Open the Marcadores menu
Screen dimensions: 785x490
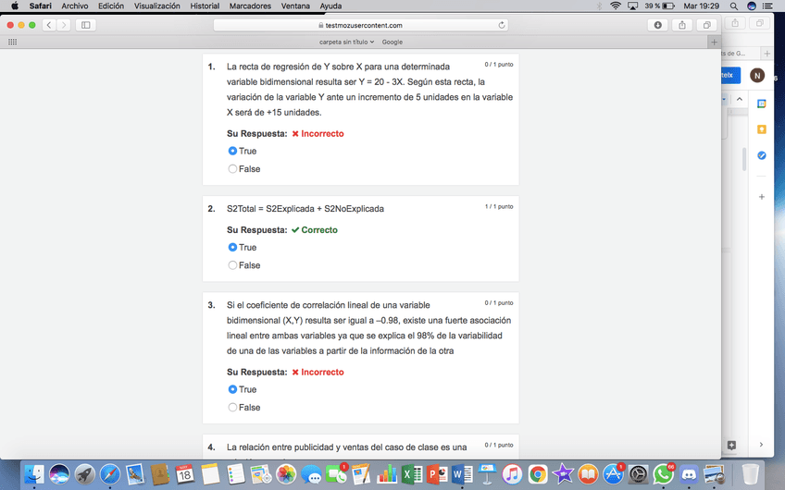pyautogui.click(x=250, y=6)
